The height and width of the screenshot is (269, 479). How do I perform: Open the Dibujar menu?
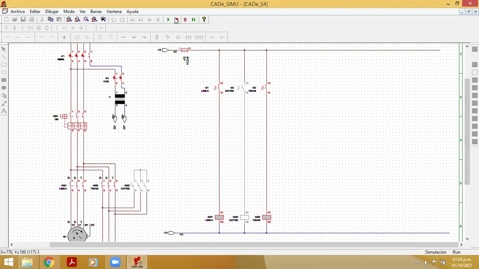click(x=52, y=12)
